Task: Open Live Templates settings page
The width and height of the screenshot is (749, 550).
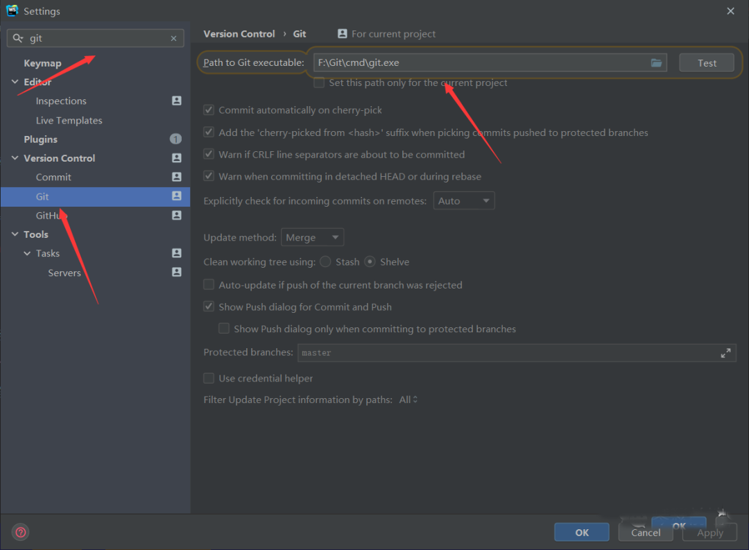Action: point(69,121)
